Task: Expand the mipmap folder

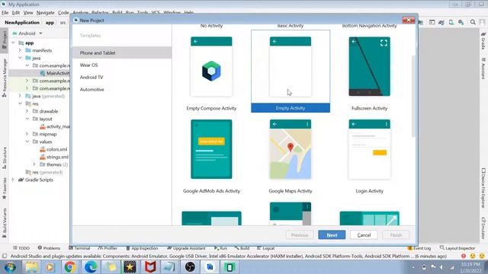Action: click(x=27, y=134)
